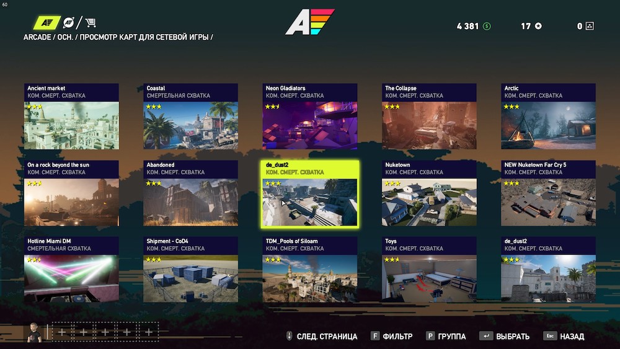
Task: Select the globe network icon in header
Action: (x=68, y=22)
